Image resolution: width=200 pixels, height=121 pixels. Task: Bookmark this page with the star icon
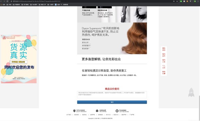tap(177, 1)
